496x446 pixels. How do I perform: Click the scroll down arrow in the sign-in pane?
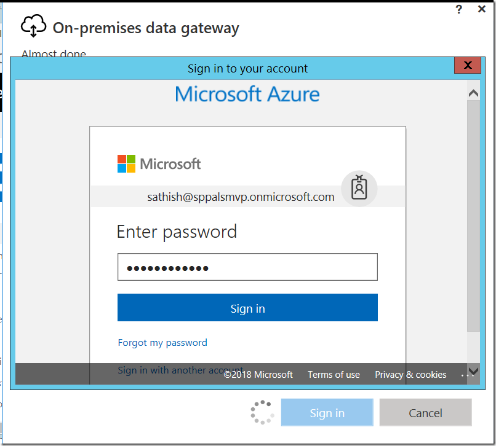pos(473,371)
